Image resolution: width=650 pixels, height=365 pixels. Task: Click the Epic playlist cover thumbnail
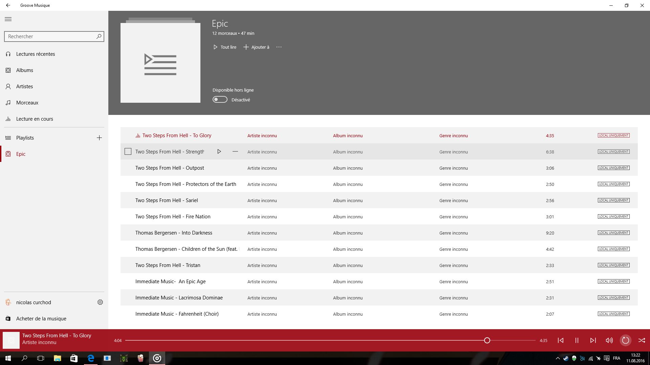pyautogui.click(x=160, y=63)
